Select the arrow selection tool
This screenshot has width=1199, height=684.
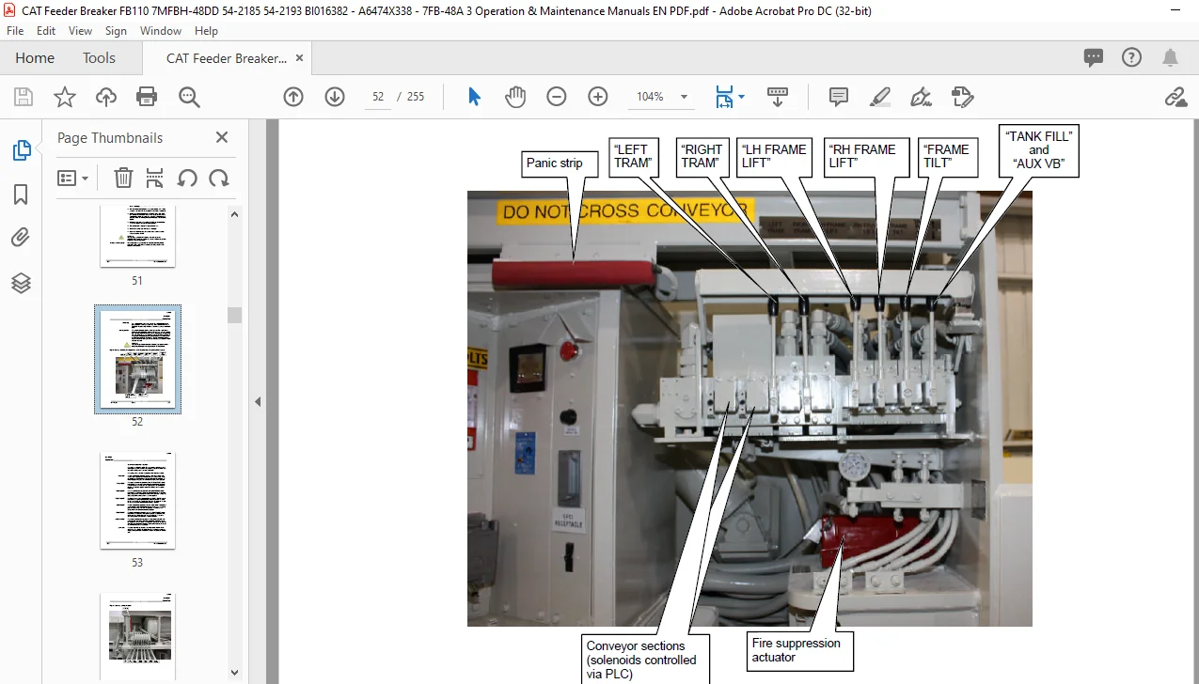point(474,97)
